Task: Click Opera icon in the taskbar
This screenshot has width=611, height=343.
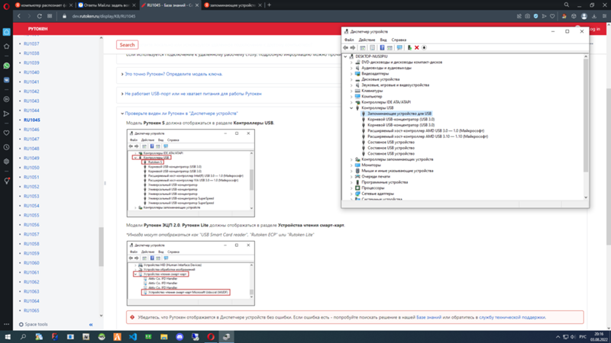Action: [x=211, y=337]
